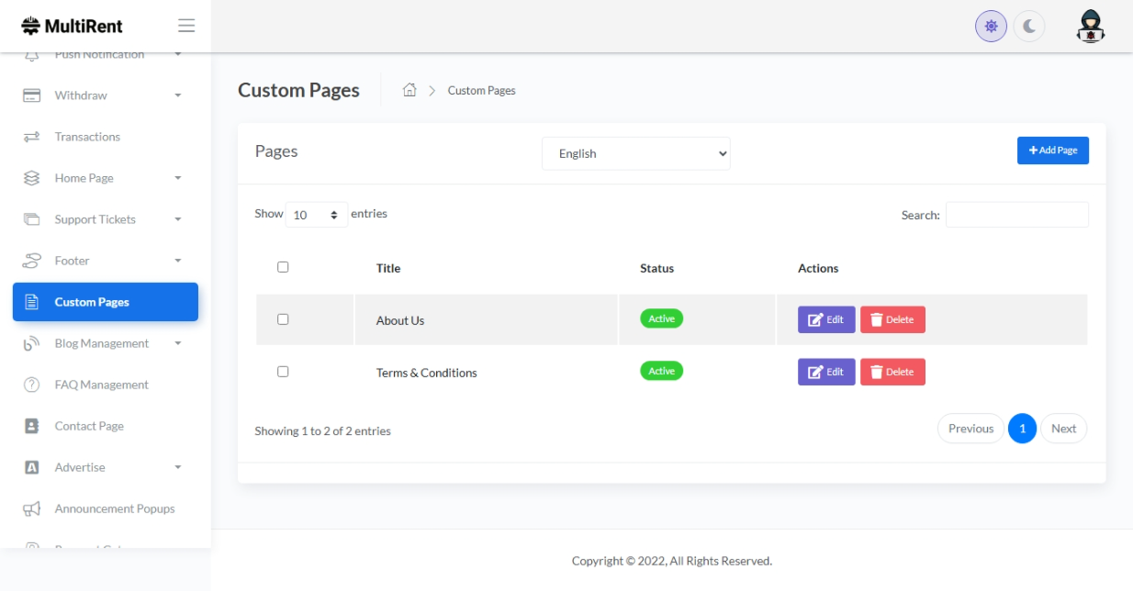Open the user avatar profile menu

[x=1090, y=27]
